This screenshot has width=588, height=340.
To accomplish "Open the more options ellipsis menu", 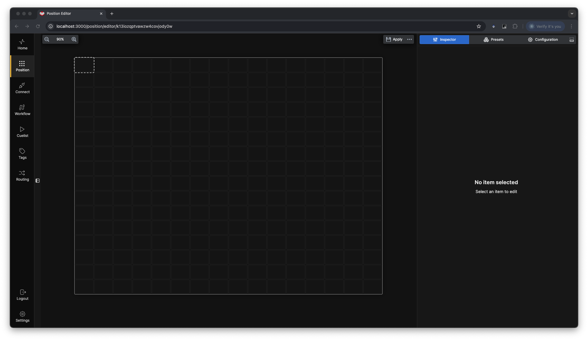I will tap(410, 39).
